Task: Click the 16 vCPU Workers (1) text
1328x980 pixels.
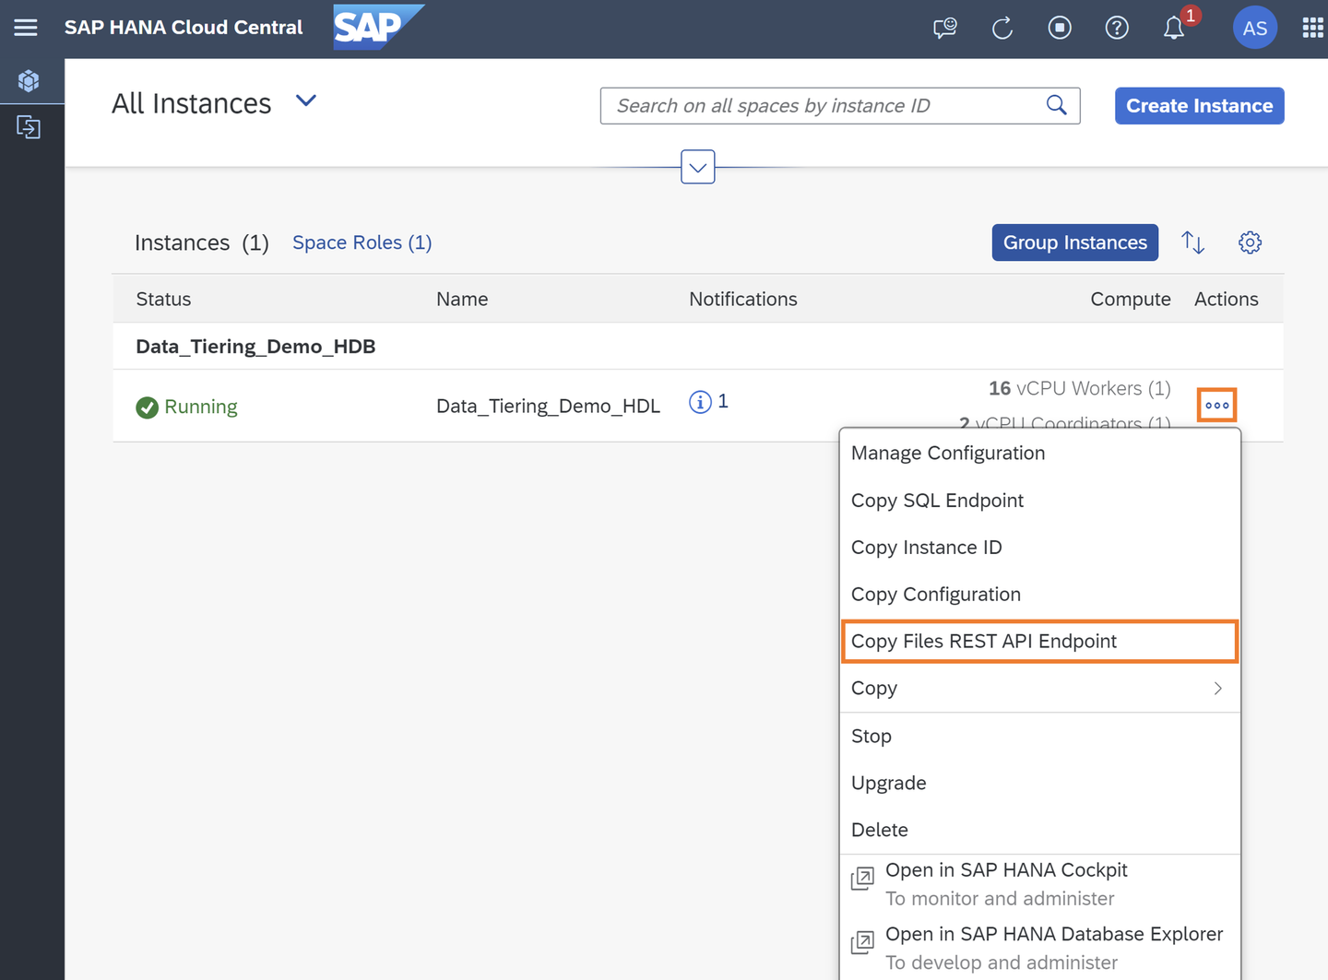Action: 1080,388
